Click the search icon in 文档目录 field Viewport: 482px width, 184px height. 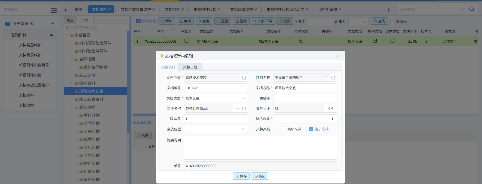244,78
